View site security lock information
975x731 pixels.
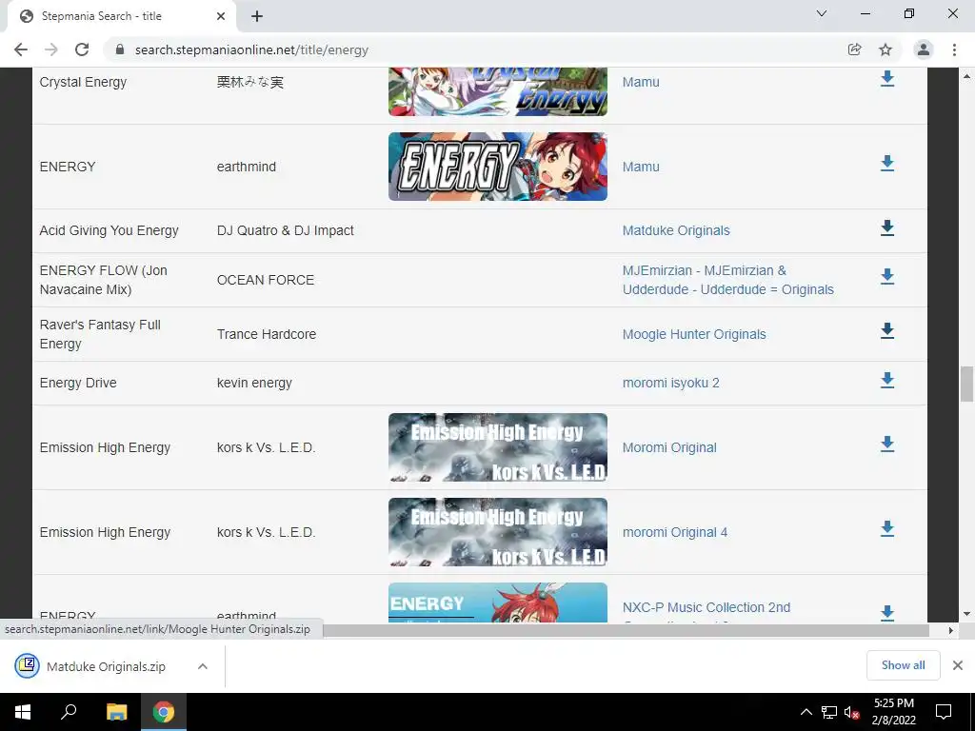[120, 49]
